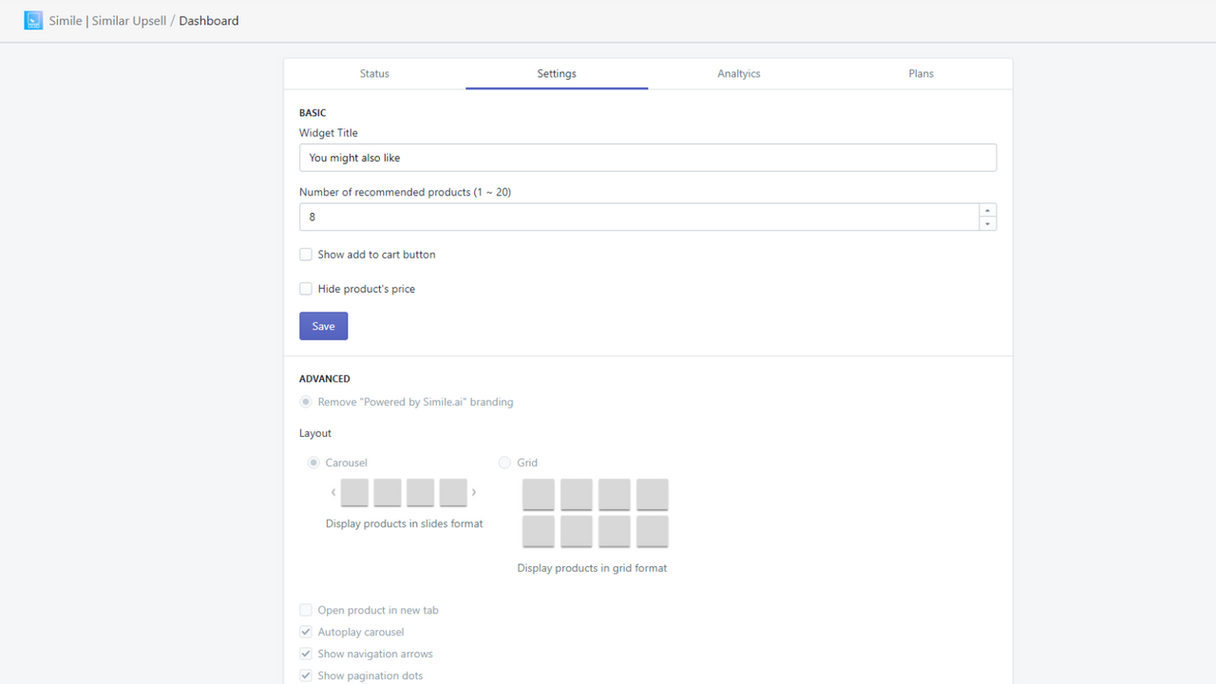This screenshot has height=684, width=1216.
Task: Save the basic settings
Action: [x=323, y=326]
